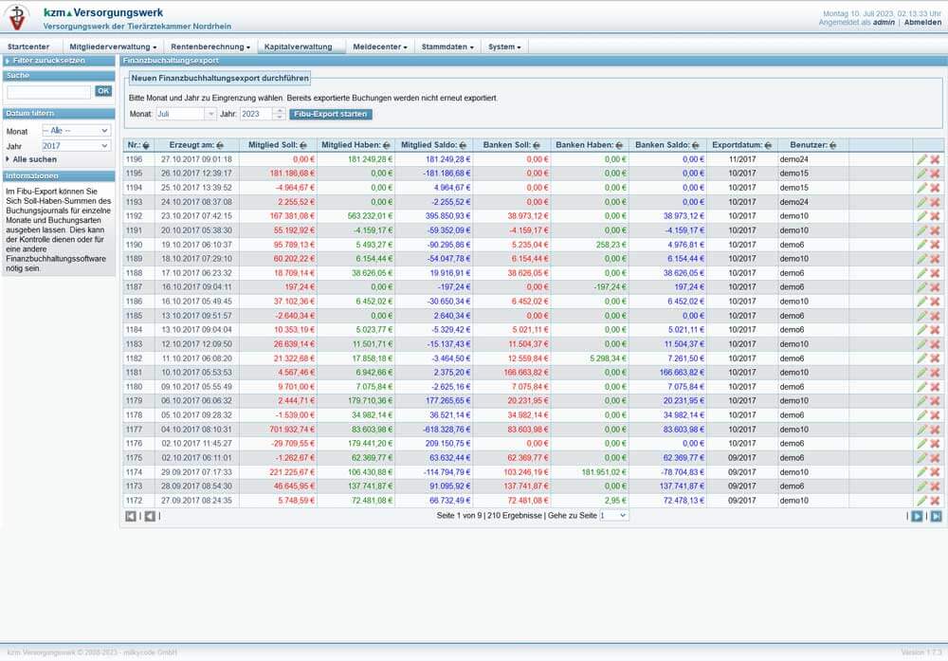The height and width of the screenshot is (661, 948).
Task: Edit export row 1196 with pencil icon
Action: [921, 159]
